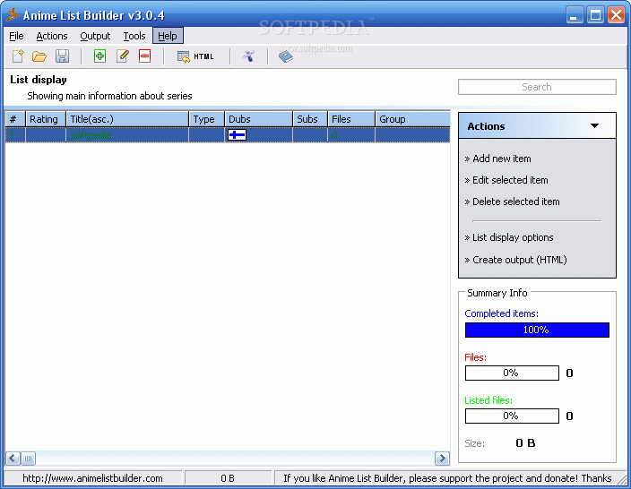
Task: Click the app icon in title bar
Action: click(x=12, y=15)
